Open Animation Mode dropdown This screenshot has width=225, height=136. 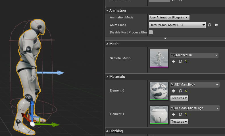169,17
